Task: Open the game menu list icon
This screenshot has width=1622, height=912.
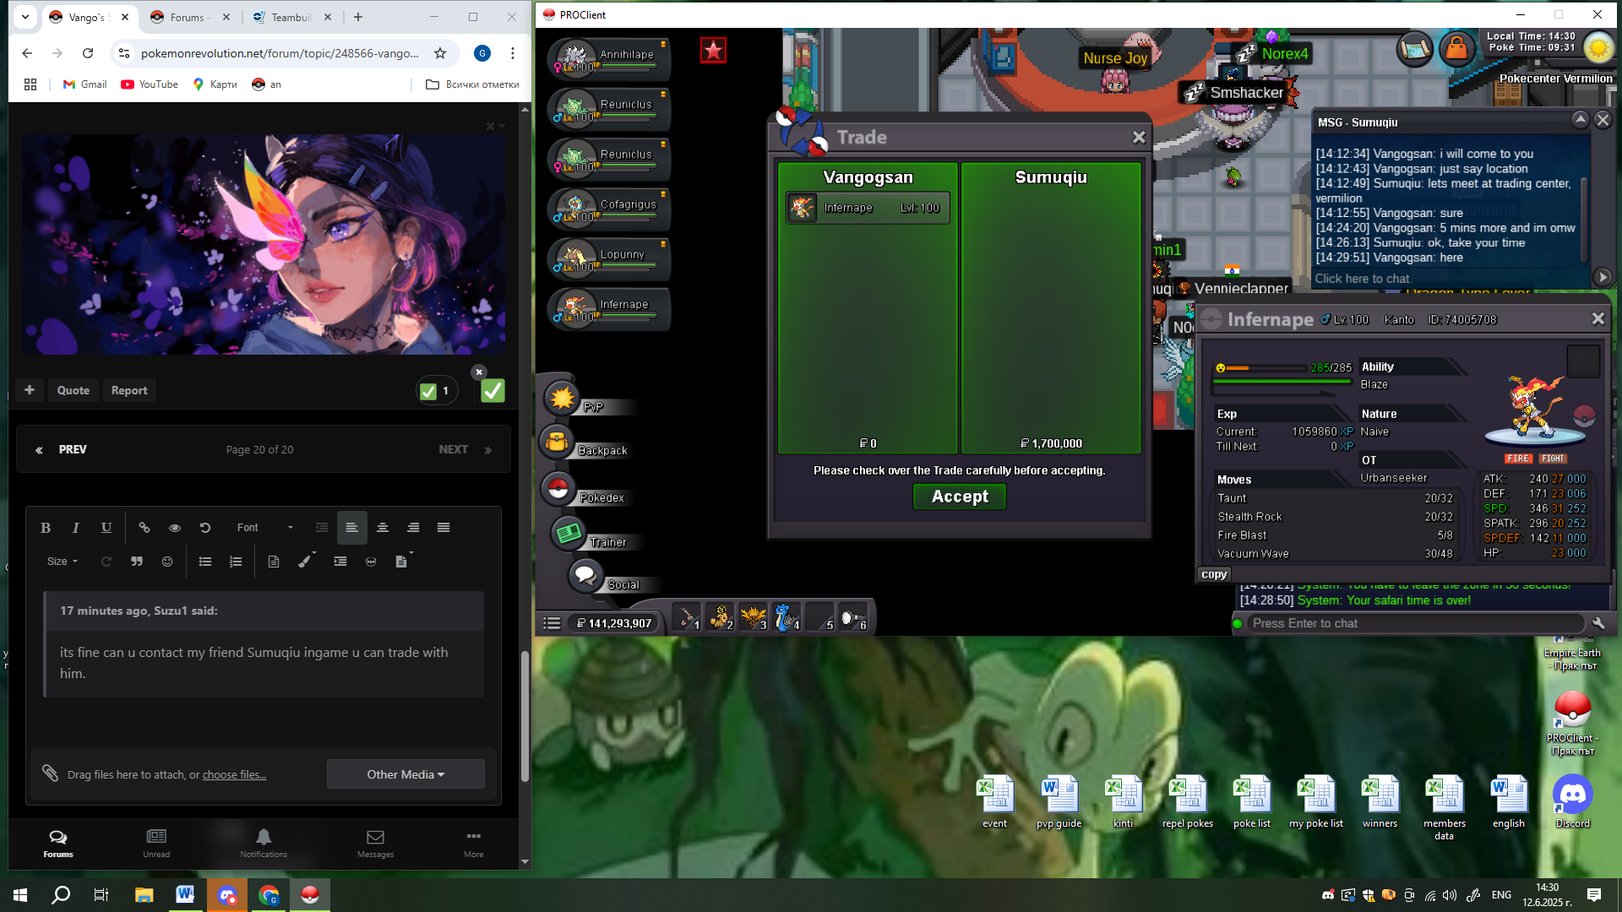Action: coord(552,623)
